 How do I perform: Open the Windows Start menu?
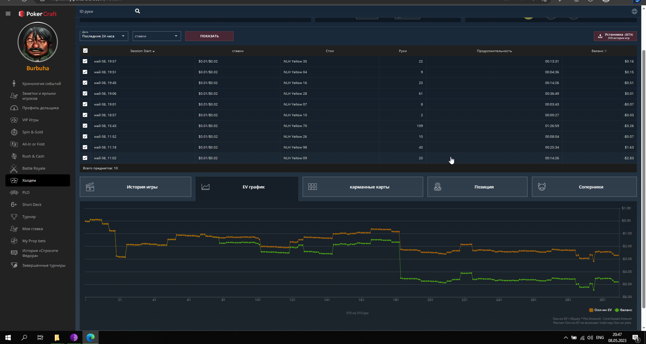click(x=8, y=338)
